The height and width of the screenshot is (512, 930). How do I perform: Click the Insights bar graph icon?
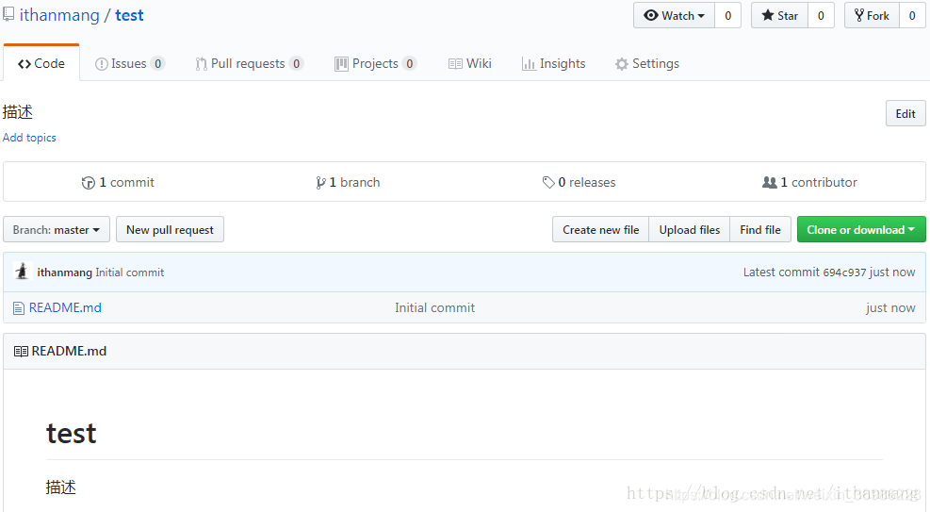(529, 64)
